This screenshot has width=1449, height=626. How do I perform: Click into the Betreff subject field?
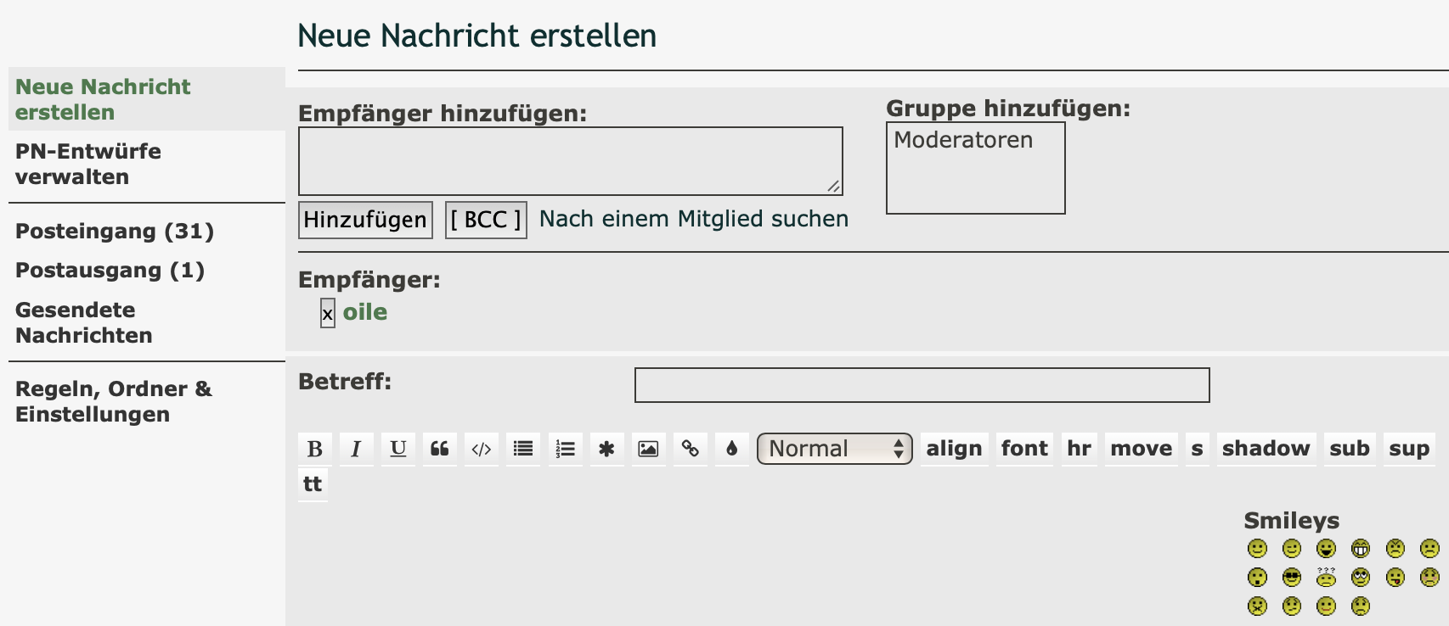922,385
